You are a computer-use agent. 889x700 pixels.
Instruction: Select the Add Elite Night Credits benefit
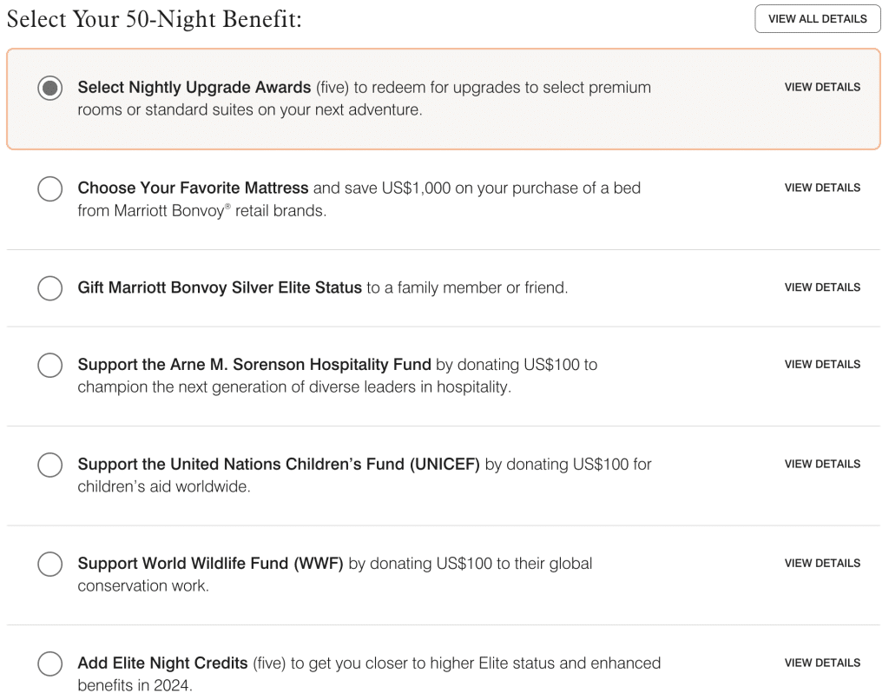tap(49, 664)
